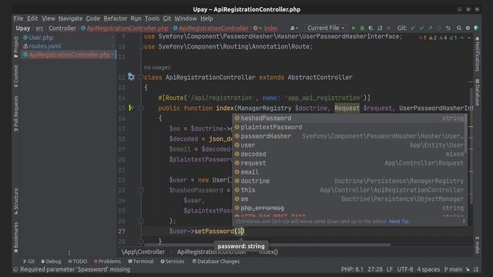Screen dimensions: 493x277
Task: Open the Tools menu
Action: [x=152, y=18]
